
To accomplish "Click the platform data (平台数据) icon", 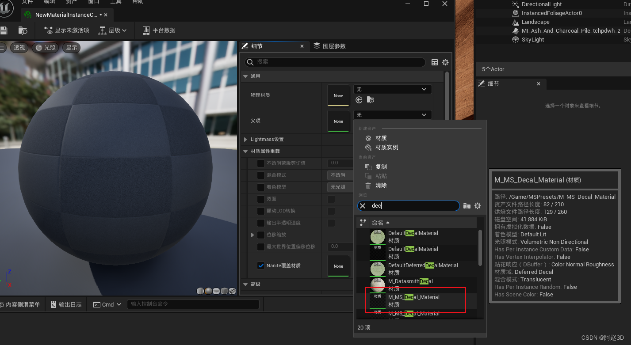I will coord(146,30).
